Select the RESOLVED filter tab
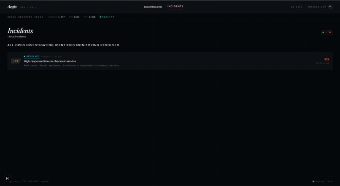The image size is (340, 186). [x=110, y=45]
